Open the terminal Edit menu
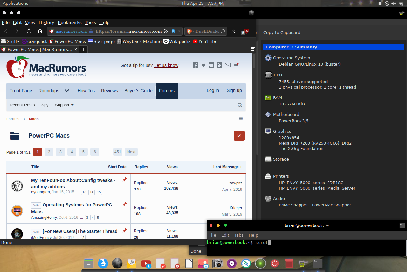This screenshot has width=407, height=272. pos(225,235)
